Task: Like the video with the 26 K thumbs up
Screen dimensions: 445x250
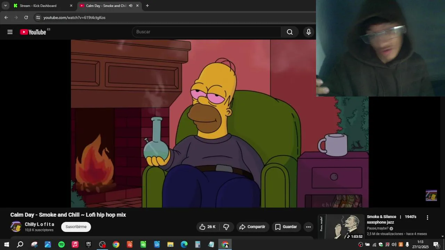Action: point(208,227)
